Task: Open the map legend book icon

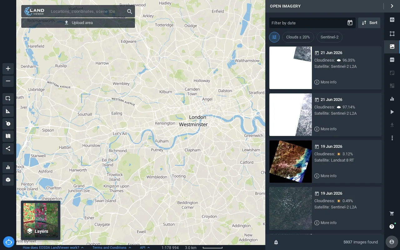Action: [x=8, y=136]
